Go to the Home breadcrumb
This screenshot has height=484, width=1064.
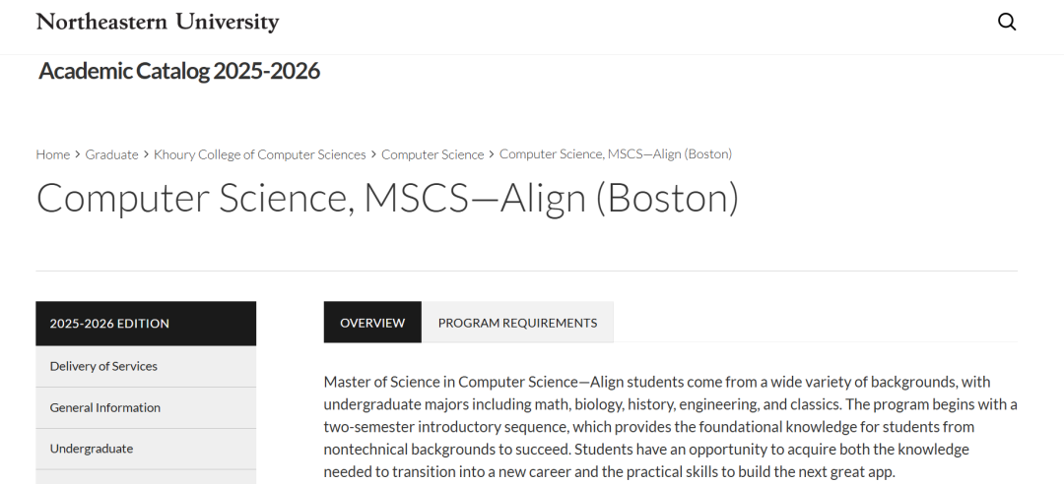click(52, 154)
